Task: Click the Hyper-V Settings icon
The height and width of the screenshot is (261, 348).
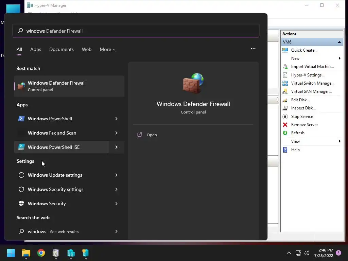Action: click(285, 75)
